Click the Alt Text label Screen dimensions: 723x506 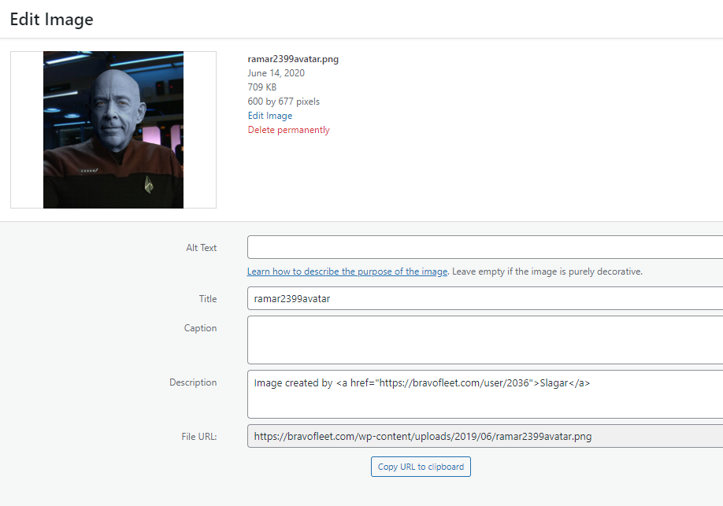[x=201, y=248]
